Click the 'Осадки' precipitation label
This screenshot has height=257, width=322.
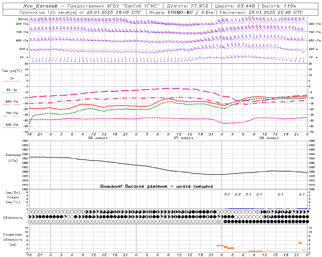coord(13,197)
